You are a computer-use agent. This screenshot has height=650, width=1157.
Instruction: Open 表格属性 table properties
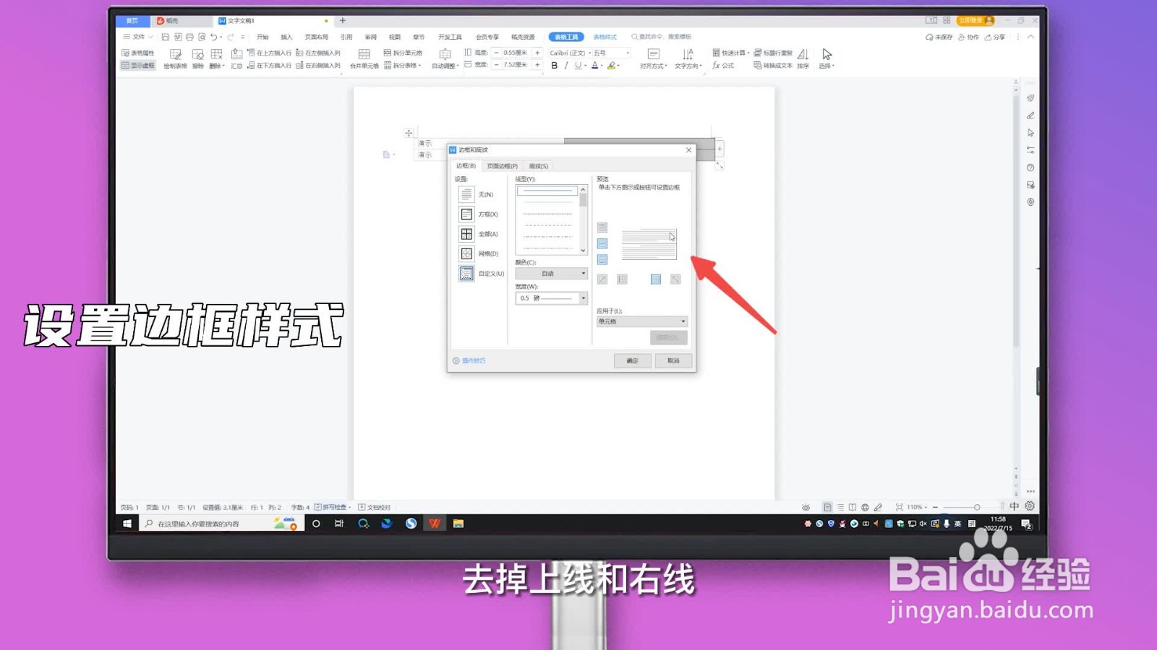pos(137,53)
